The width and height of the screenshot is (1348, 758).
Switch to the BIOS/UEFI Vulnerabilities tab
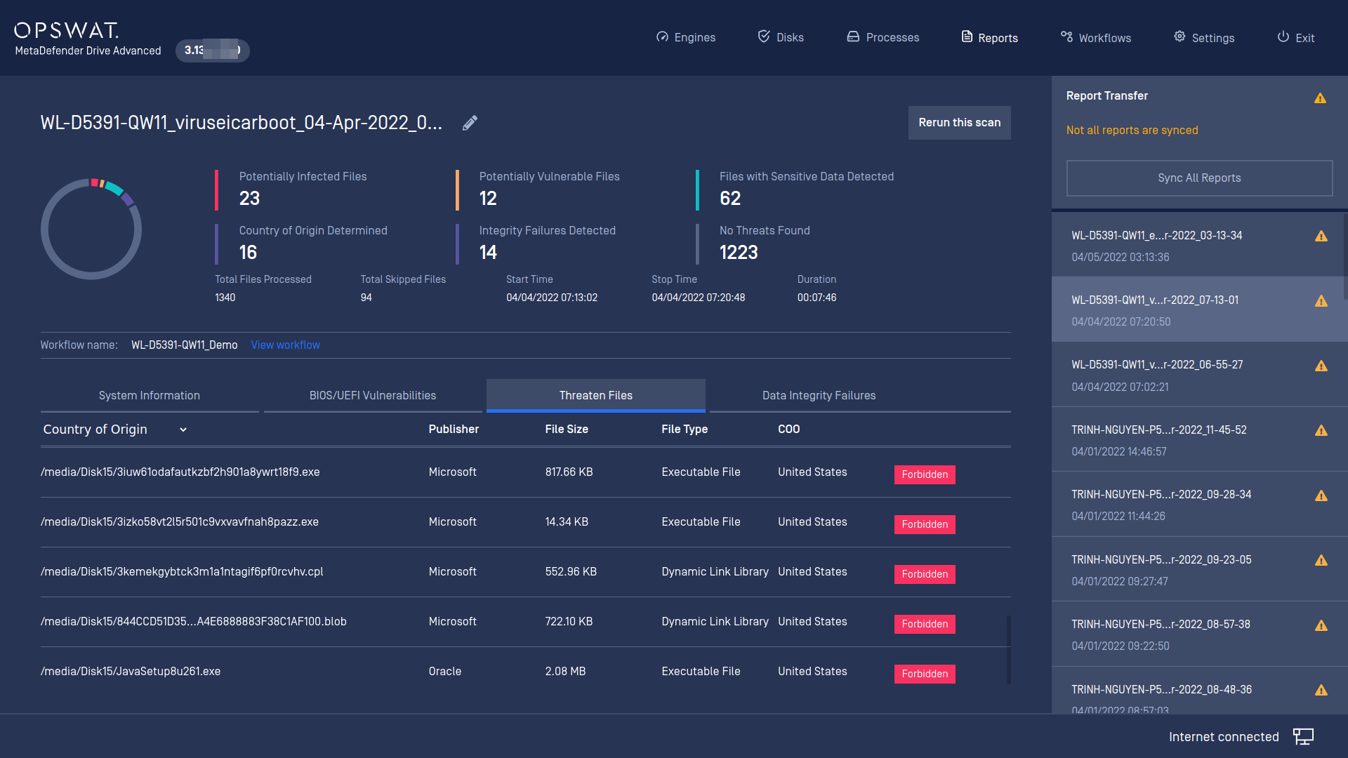point(373,396)
